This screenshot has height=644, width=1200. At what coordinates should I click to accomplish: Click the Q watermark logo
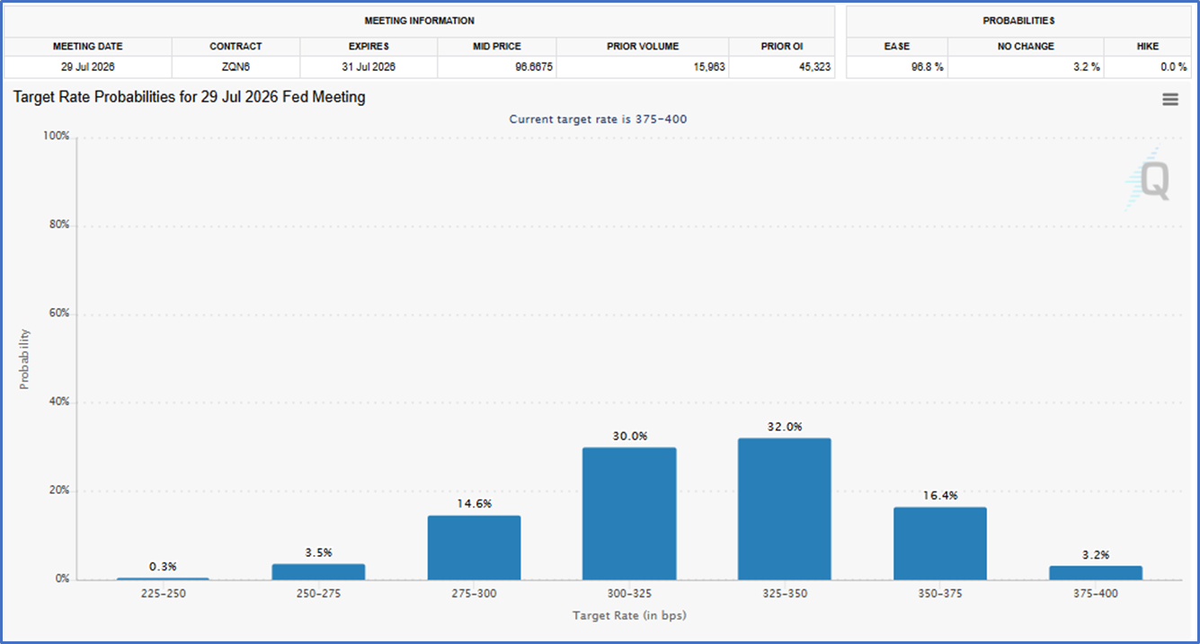[1151, 181]
